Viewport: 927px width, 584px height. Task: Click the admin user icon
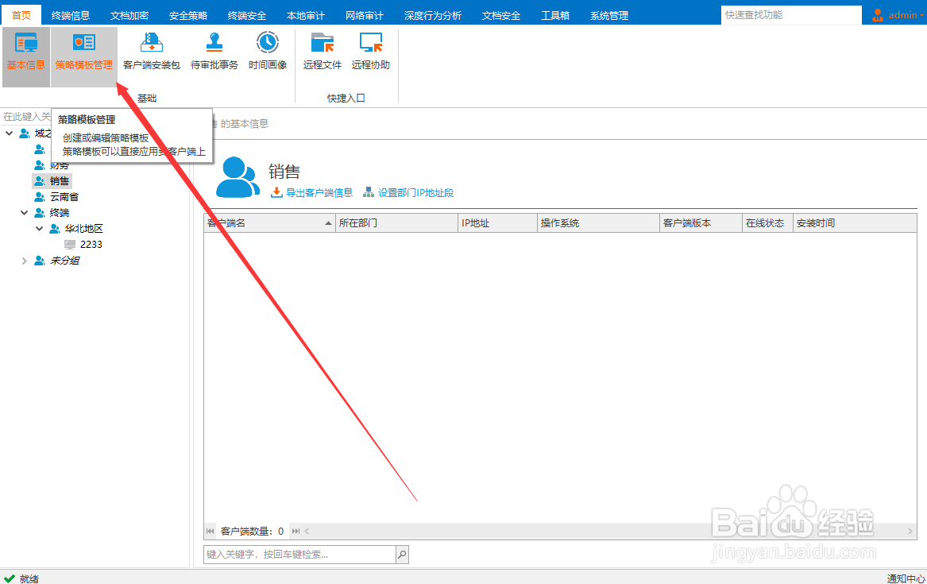pos(878,15)
